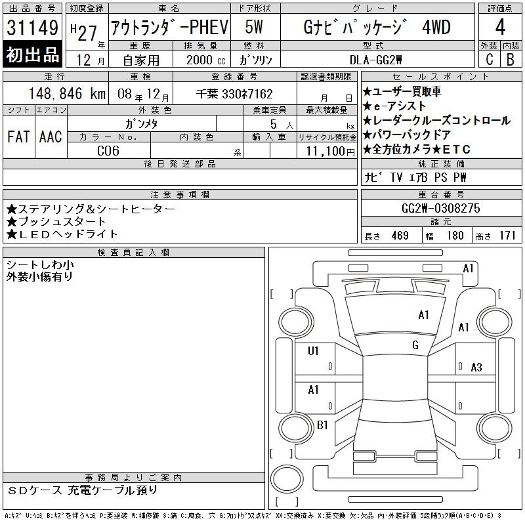525x525 pixels.
Task: Click the G windshield marker on diagram
Action: click(x=415, y=345)
